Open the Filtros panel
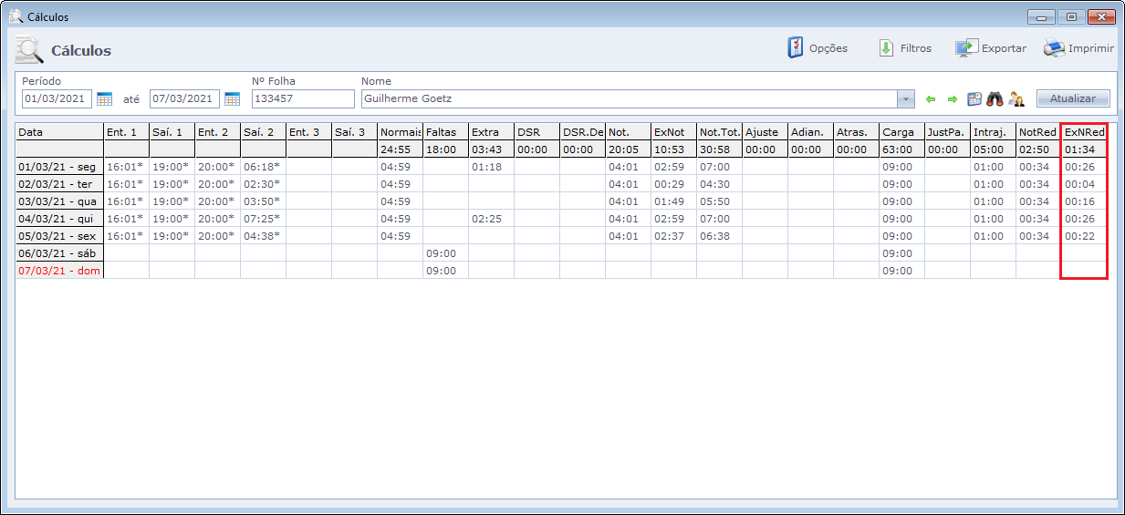This screenshot has height=515, width=1125. (x=904, y=48)
